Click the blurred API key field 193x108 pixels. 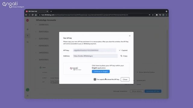pos(94,50)
